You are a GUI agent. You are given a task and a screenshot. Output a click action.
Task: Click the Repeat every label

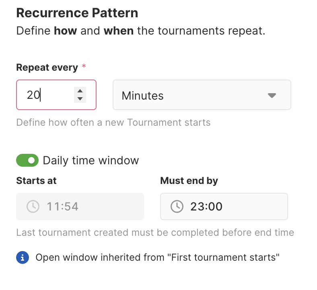point(47,67)
